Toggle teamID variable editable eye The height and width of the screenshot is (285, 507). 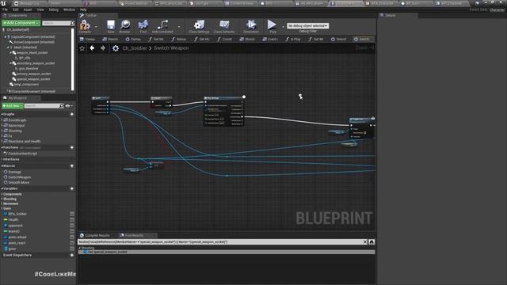[72, 231]
